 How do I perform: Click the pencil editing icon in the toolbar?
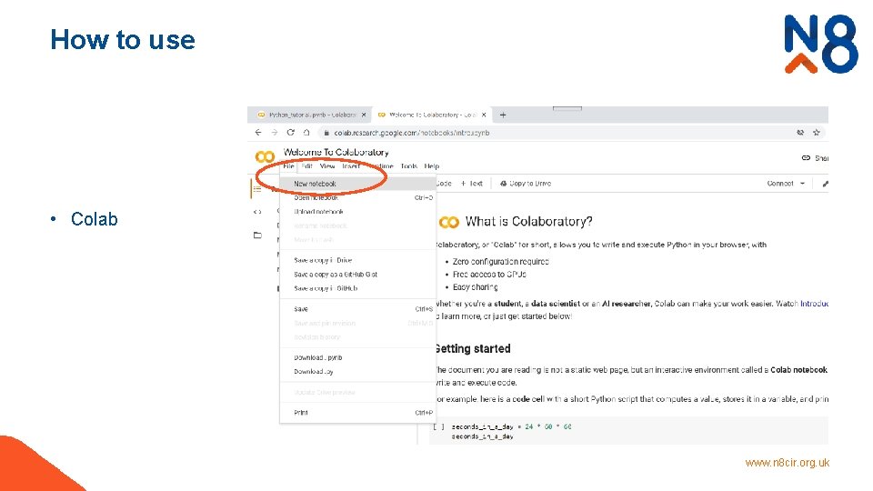(825, 184)
